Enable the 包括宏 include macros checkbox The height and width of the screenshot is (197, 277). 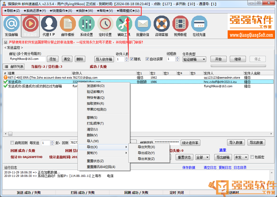pos(252,157)
